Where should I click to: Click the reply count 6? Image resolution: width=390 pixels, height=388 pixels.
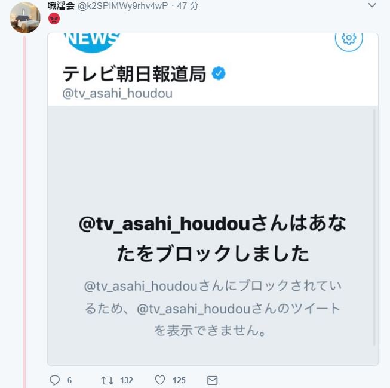[69, 380]
